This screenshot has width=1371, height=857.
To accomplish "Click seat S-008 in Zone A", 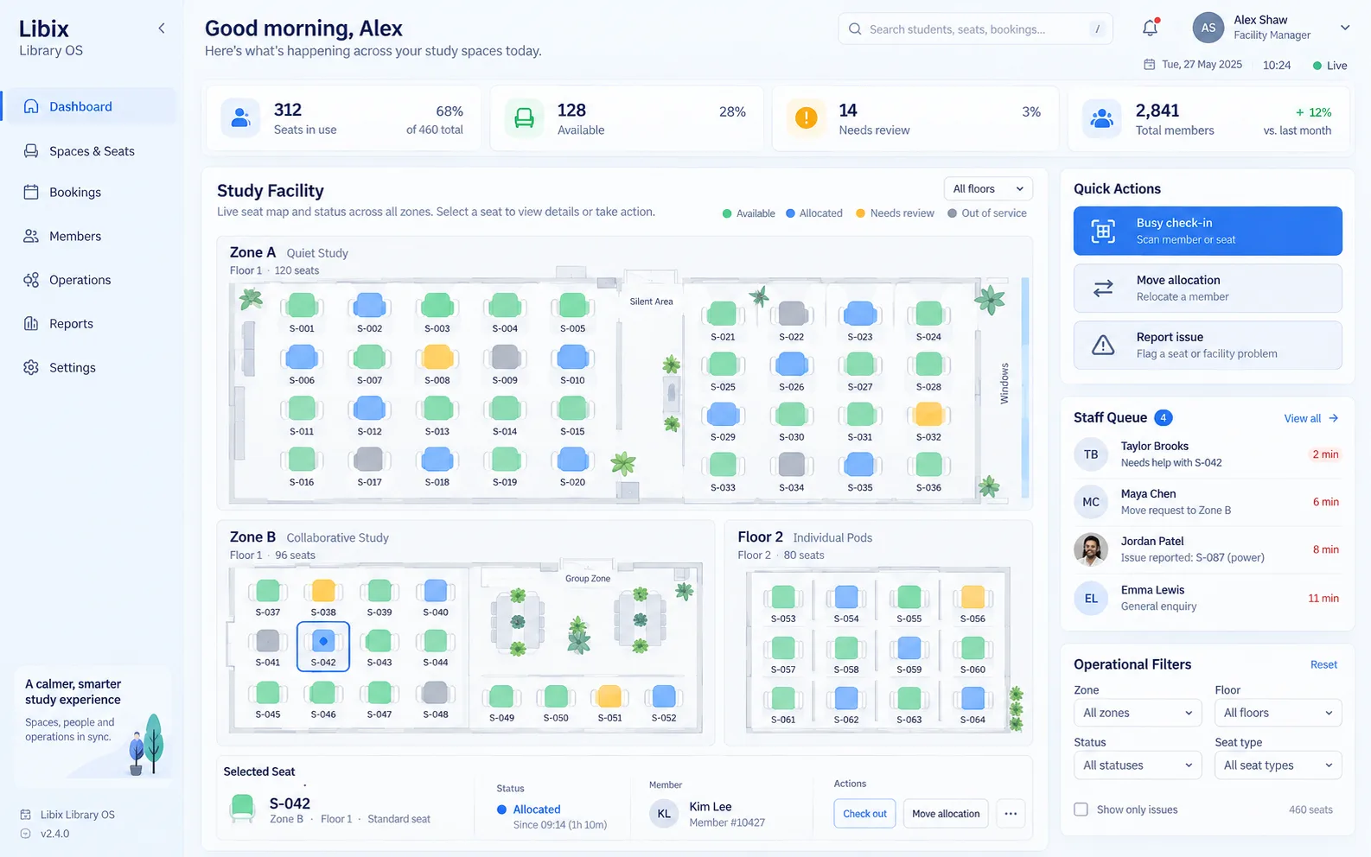I will pos(437,357).
